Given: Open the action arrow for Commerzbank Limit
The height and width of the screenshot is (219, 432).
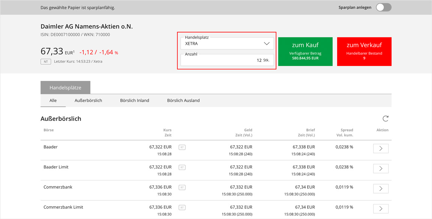Looking at the screenshot, I should pos(381,209).
